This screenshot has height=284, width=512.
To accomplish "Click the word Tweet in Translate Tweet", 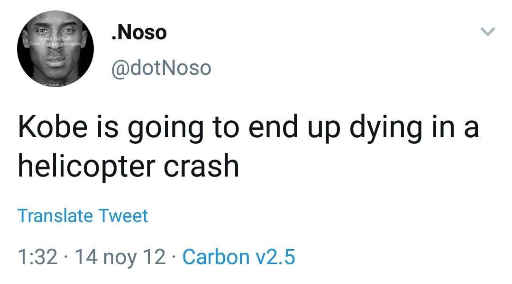I will tap(123, 216).
